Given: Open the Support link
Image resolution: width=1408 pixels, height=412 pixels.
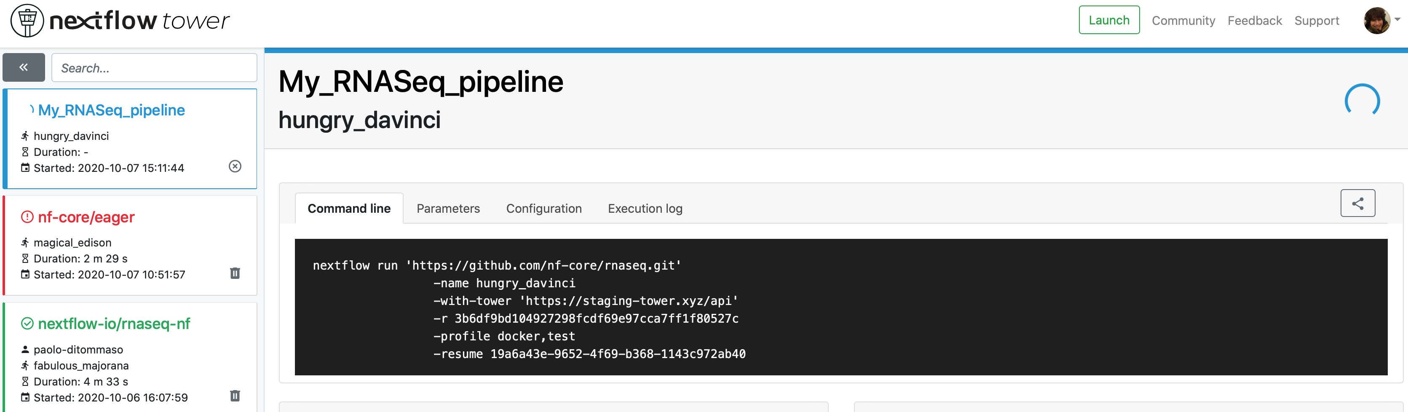Looking at the screenshot, I should pos(1316,21).
